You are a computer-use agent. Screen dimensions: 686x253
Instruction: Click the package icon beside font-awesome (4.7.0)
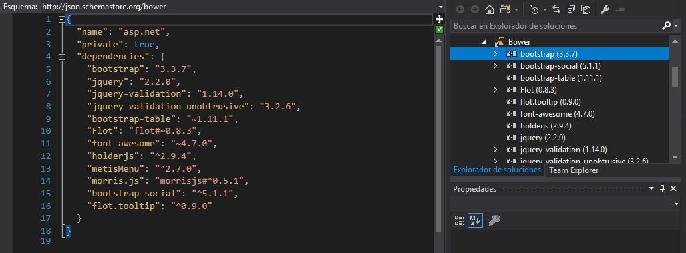[x=512, y=114]
